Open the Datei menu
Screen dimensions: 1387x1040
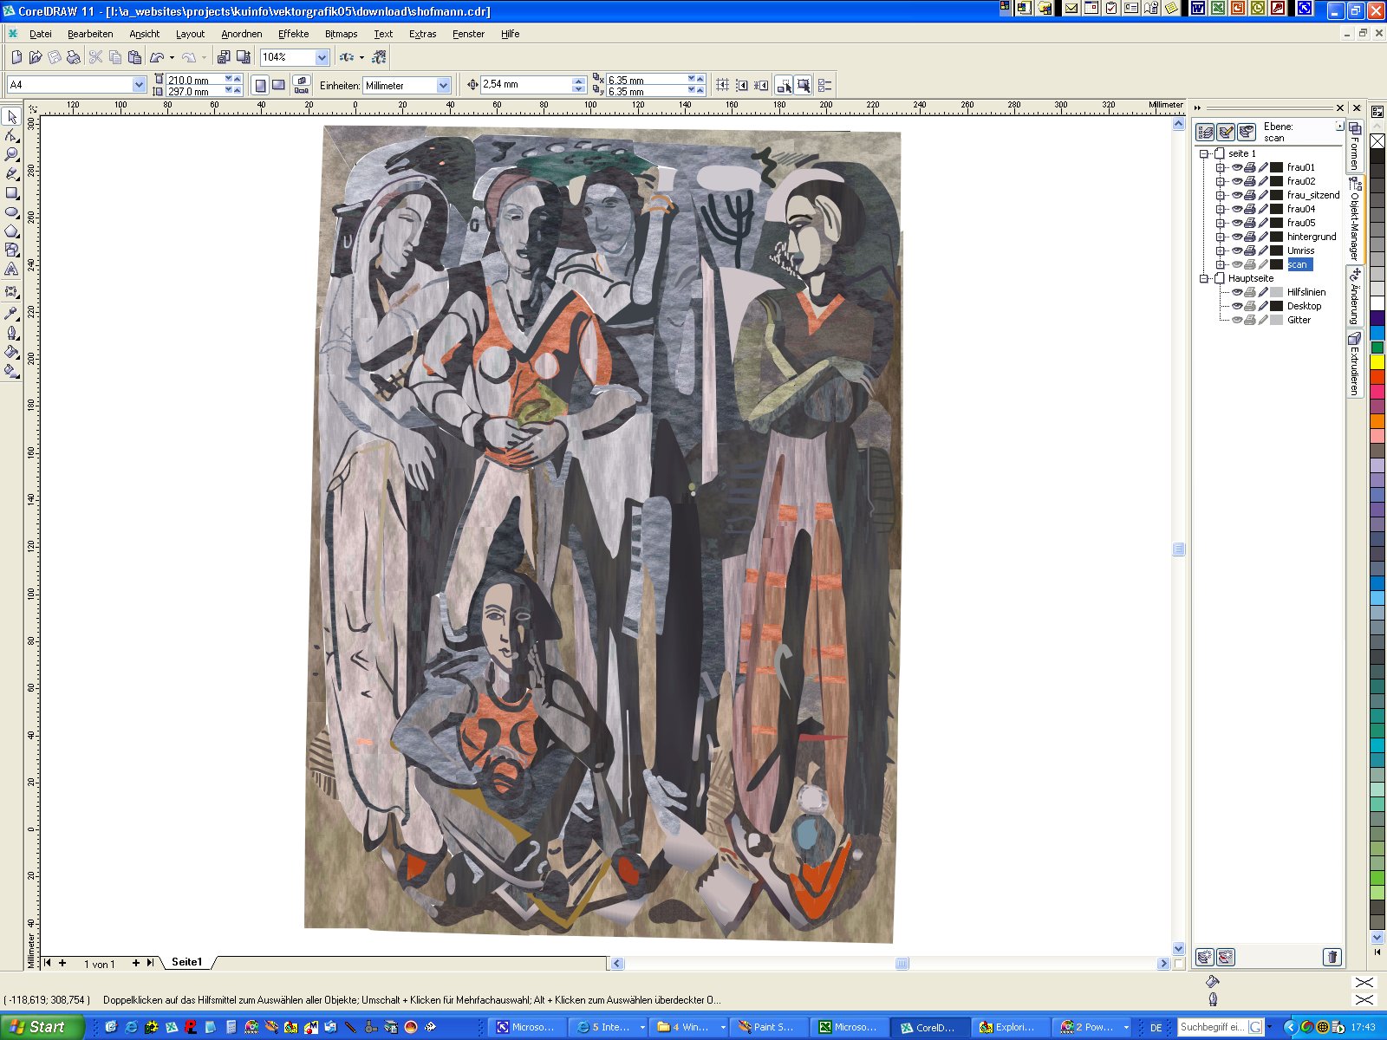point(40,34)
